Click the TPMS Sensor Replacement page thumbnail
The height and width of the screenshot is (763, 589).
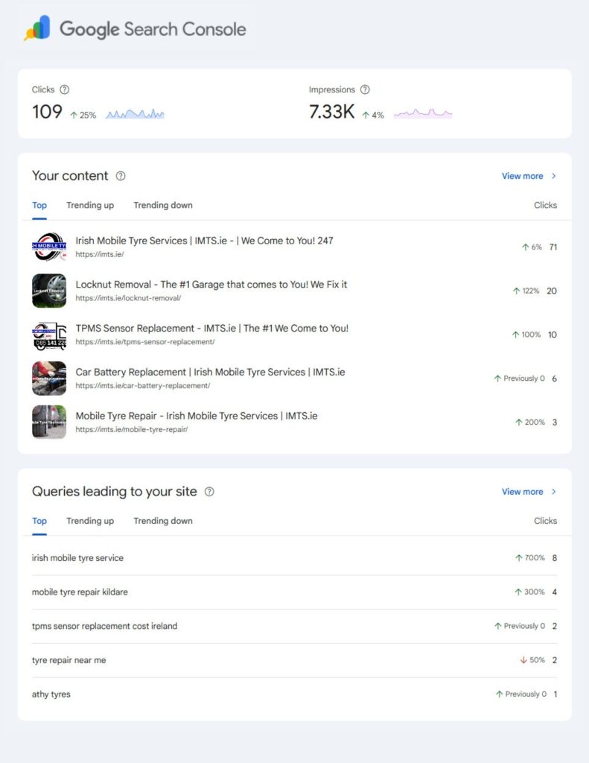pos(49,335)
